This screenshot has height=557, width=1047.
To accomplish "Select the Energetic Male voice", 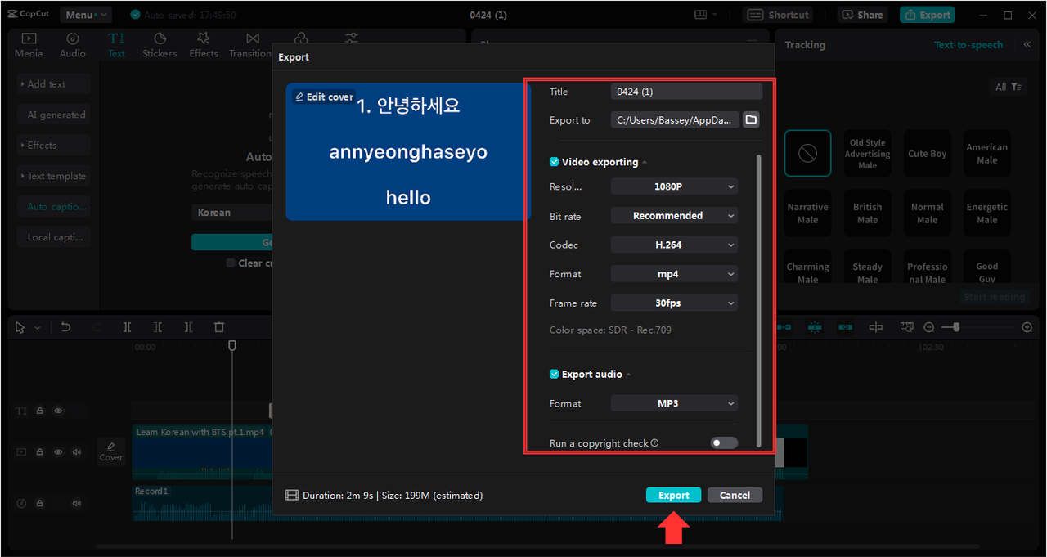I will click(987, 213).
